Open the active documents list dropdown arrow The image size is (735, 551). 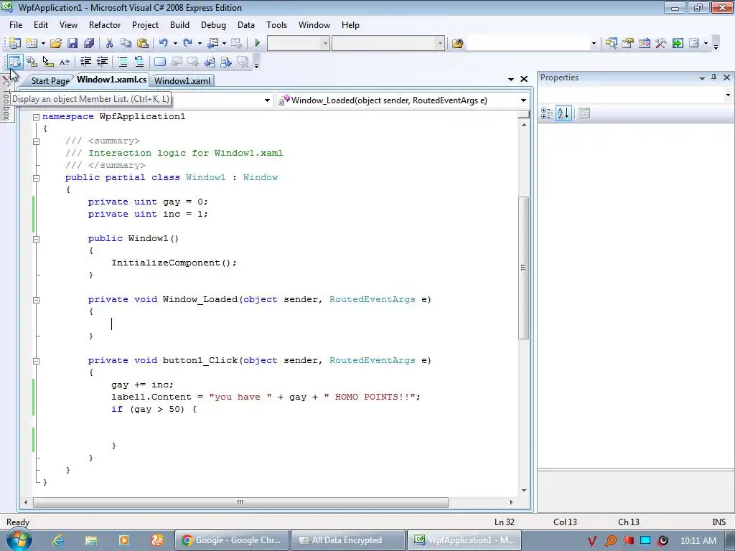[x=511, y=79]
